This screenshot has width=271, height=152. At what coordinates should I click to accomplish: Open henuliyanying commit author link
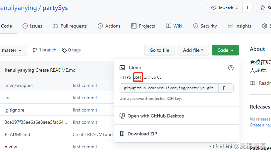pos(19,70)
